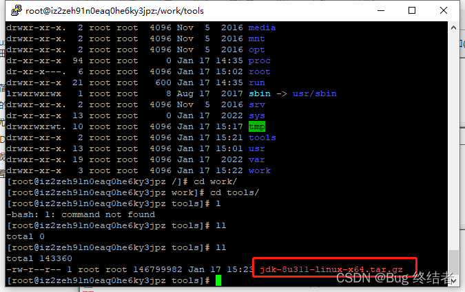465x292 pixels.
Task: Click the 'command not found' error line
Action: pos(81,214)
